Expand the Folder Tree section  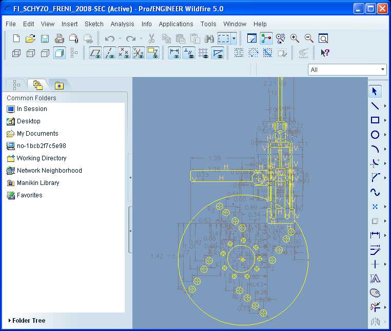(29, 321)
